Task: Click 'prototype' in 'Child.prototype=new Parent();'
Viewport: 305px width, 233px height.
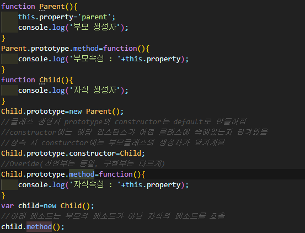Action: [x=46, y=112]
